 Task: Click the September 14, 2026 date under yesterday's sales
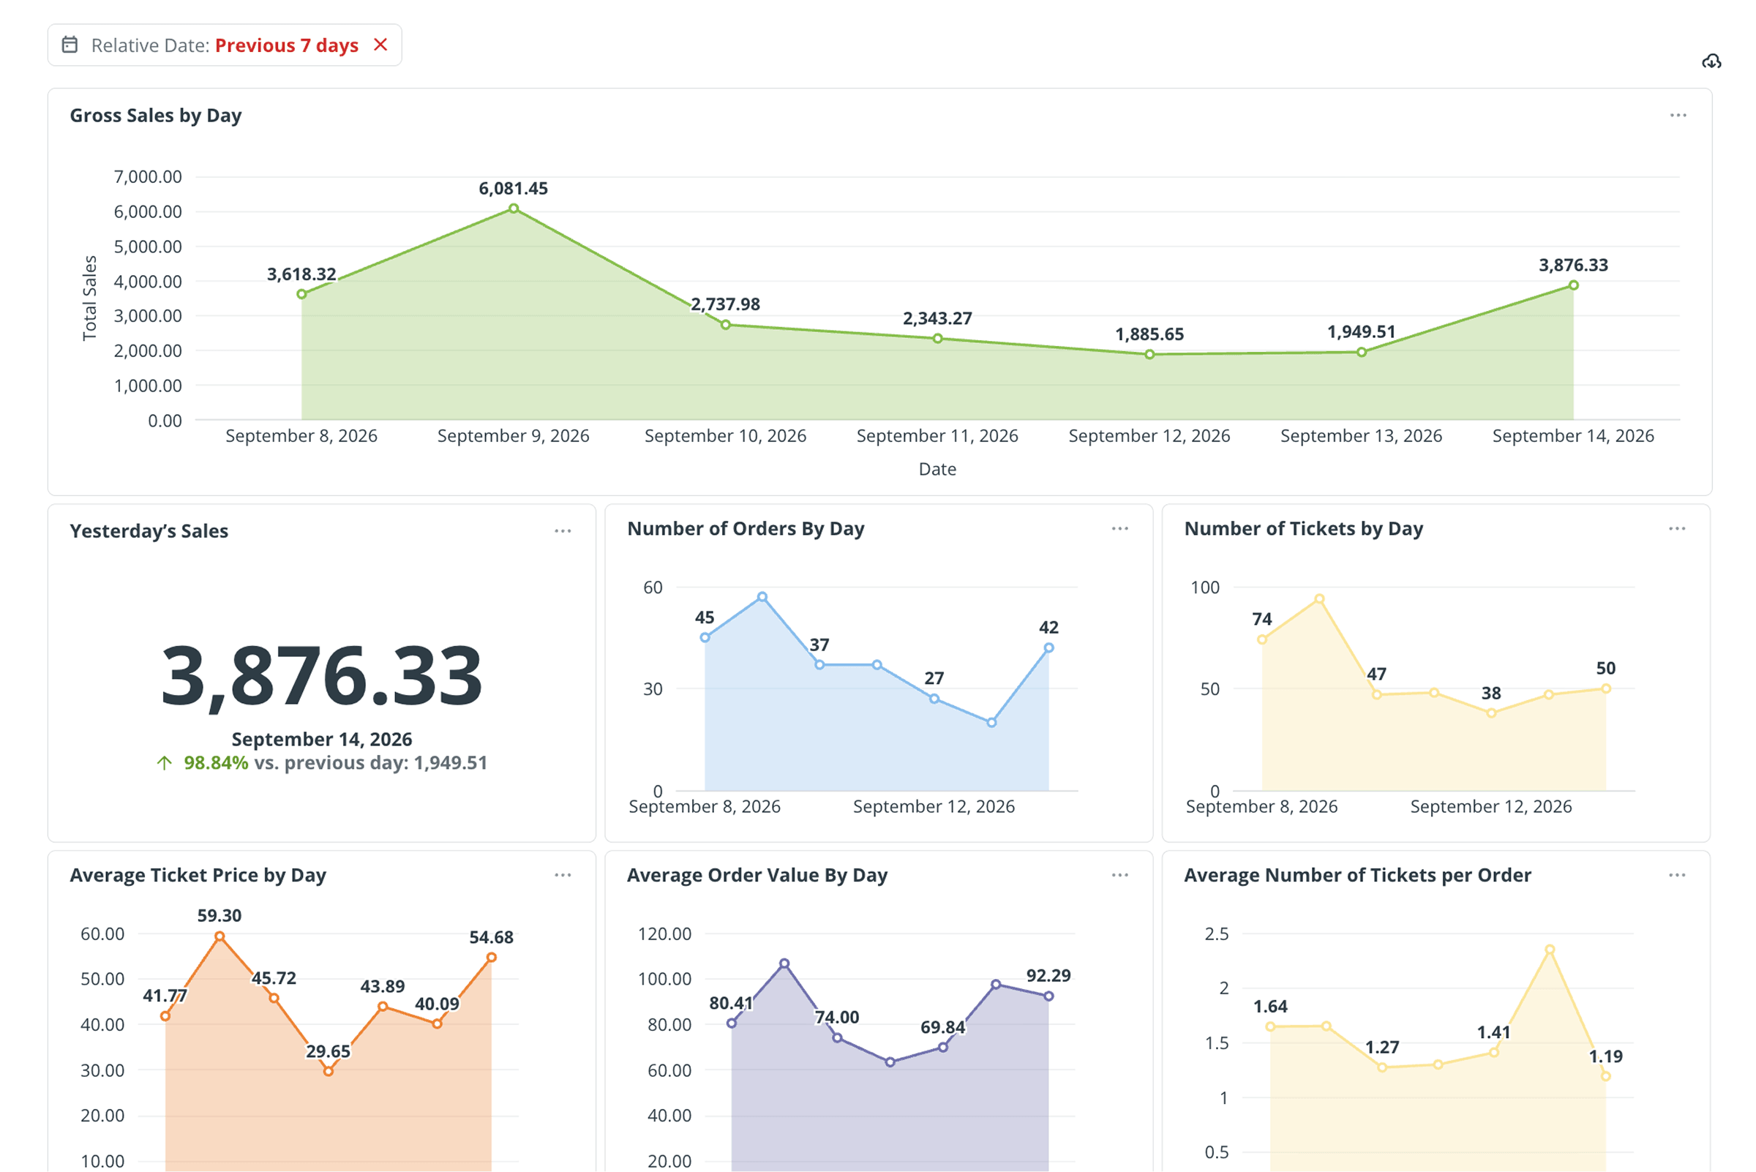click(321, 739)
